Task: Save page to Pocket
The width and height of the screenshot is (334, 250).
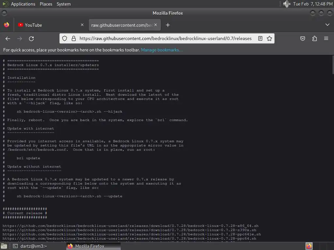Action: pos(302,38)
